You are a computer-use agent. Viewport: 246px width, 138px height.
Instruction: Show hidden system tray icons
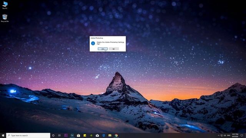pos(219,135)
